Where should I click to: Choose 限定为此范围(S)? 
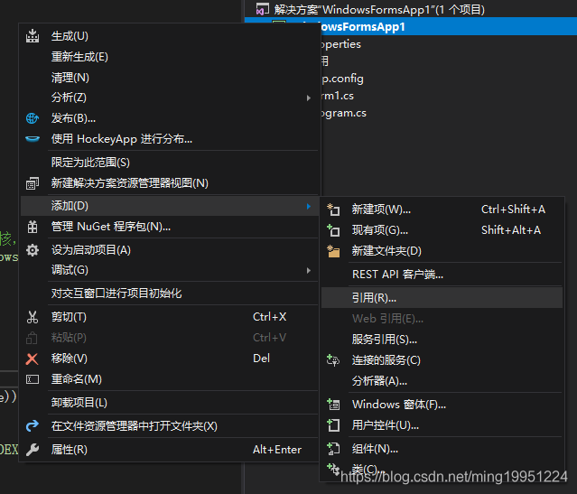[x=169, y=163]
